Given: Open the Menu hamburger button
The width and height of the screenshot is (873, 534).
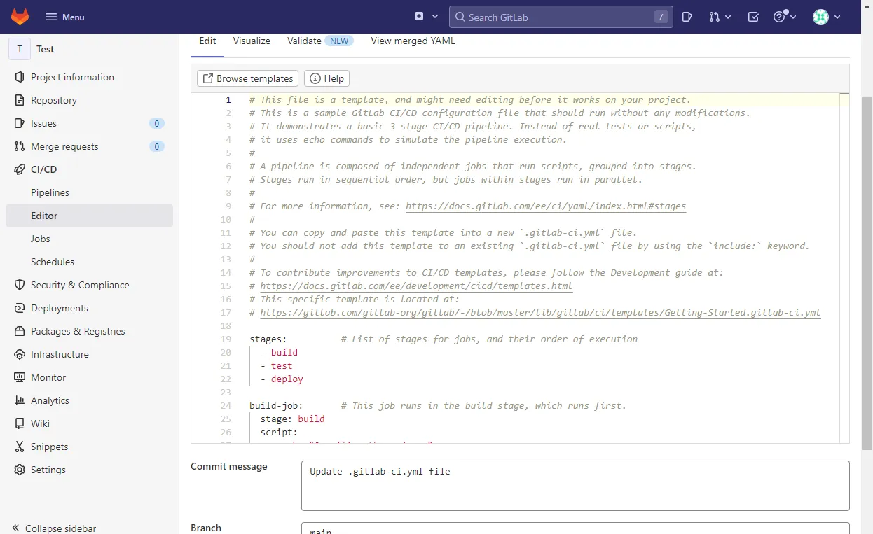Looking at the screenshot, I should point(64,17).
